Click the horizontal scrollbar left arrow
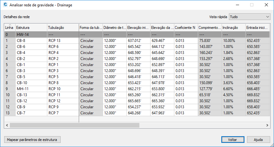The image size is (274, 147). pyautogui.click(x=7, y=125)
